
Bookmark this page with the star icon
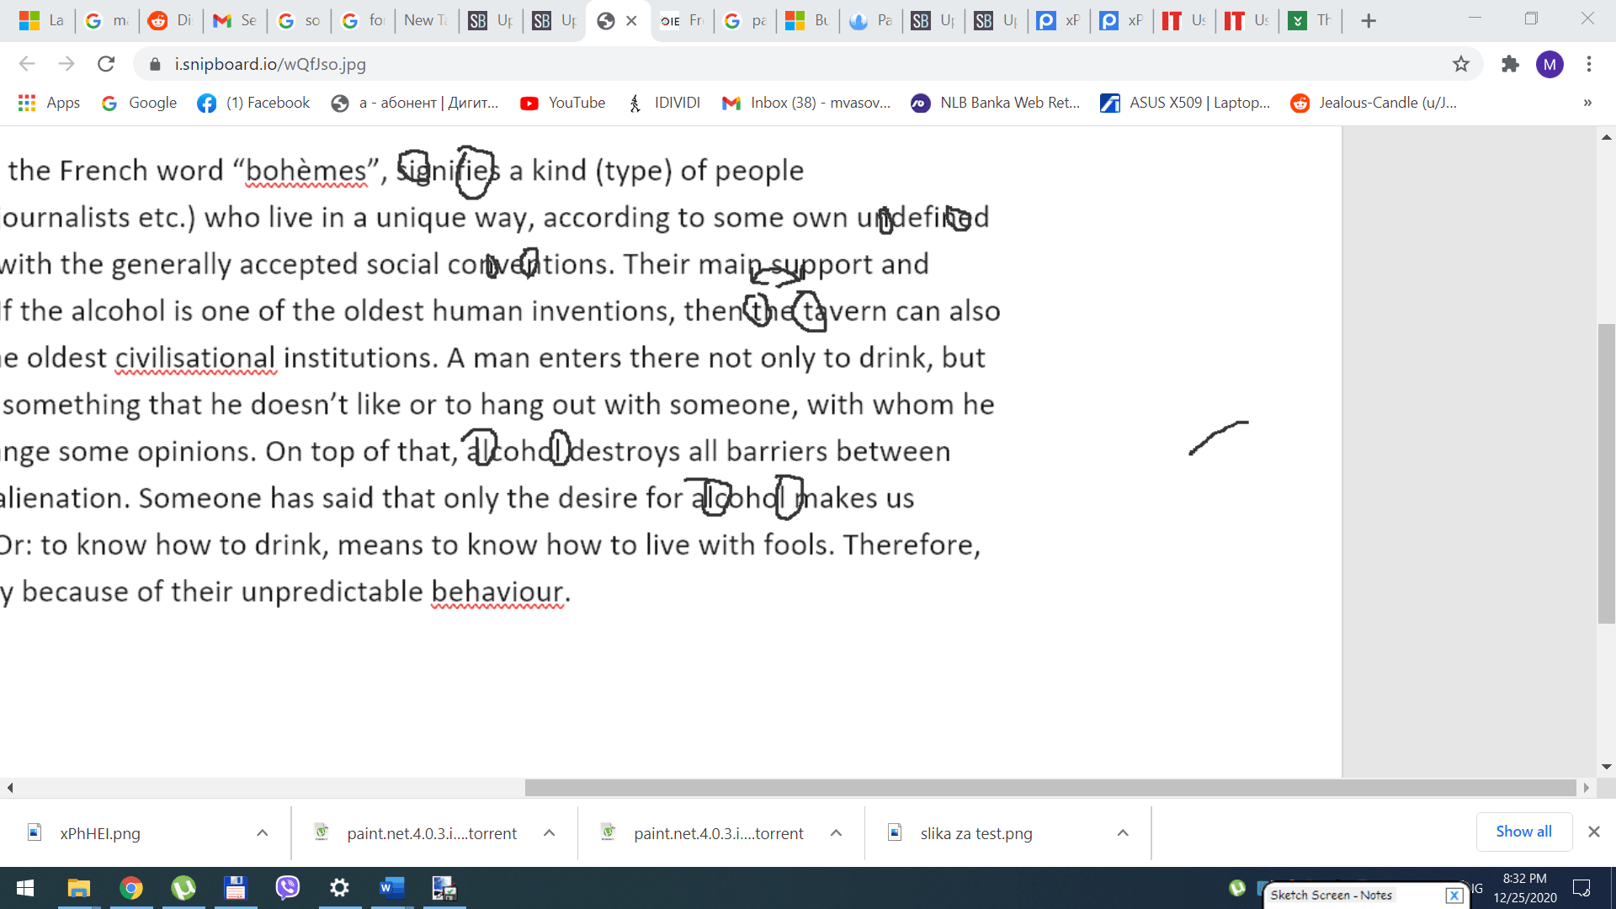[1461, 64]
